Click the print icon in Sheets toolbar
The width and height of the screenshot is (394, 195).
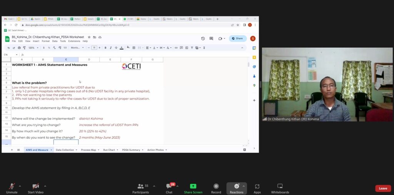(x=19, y=48)
